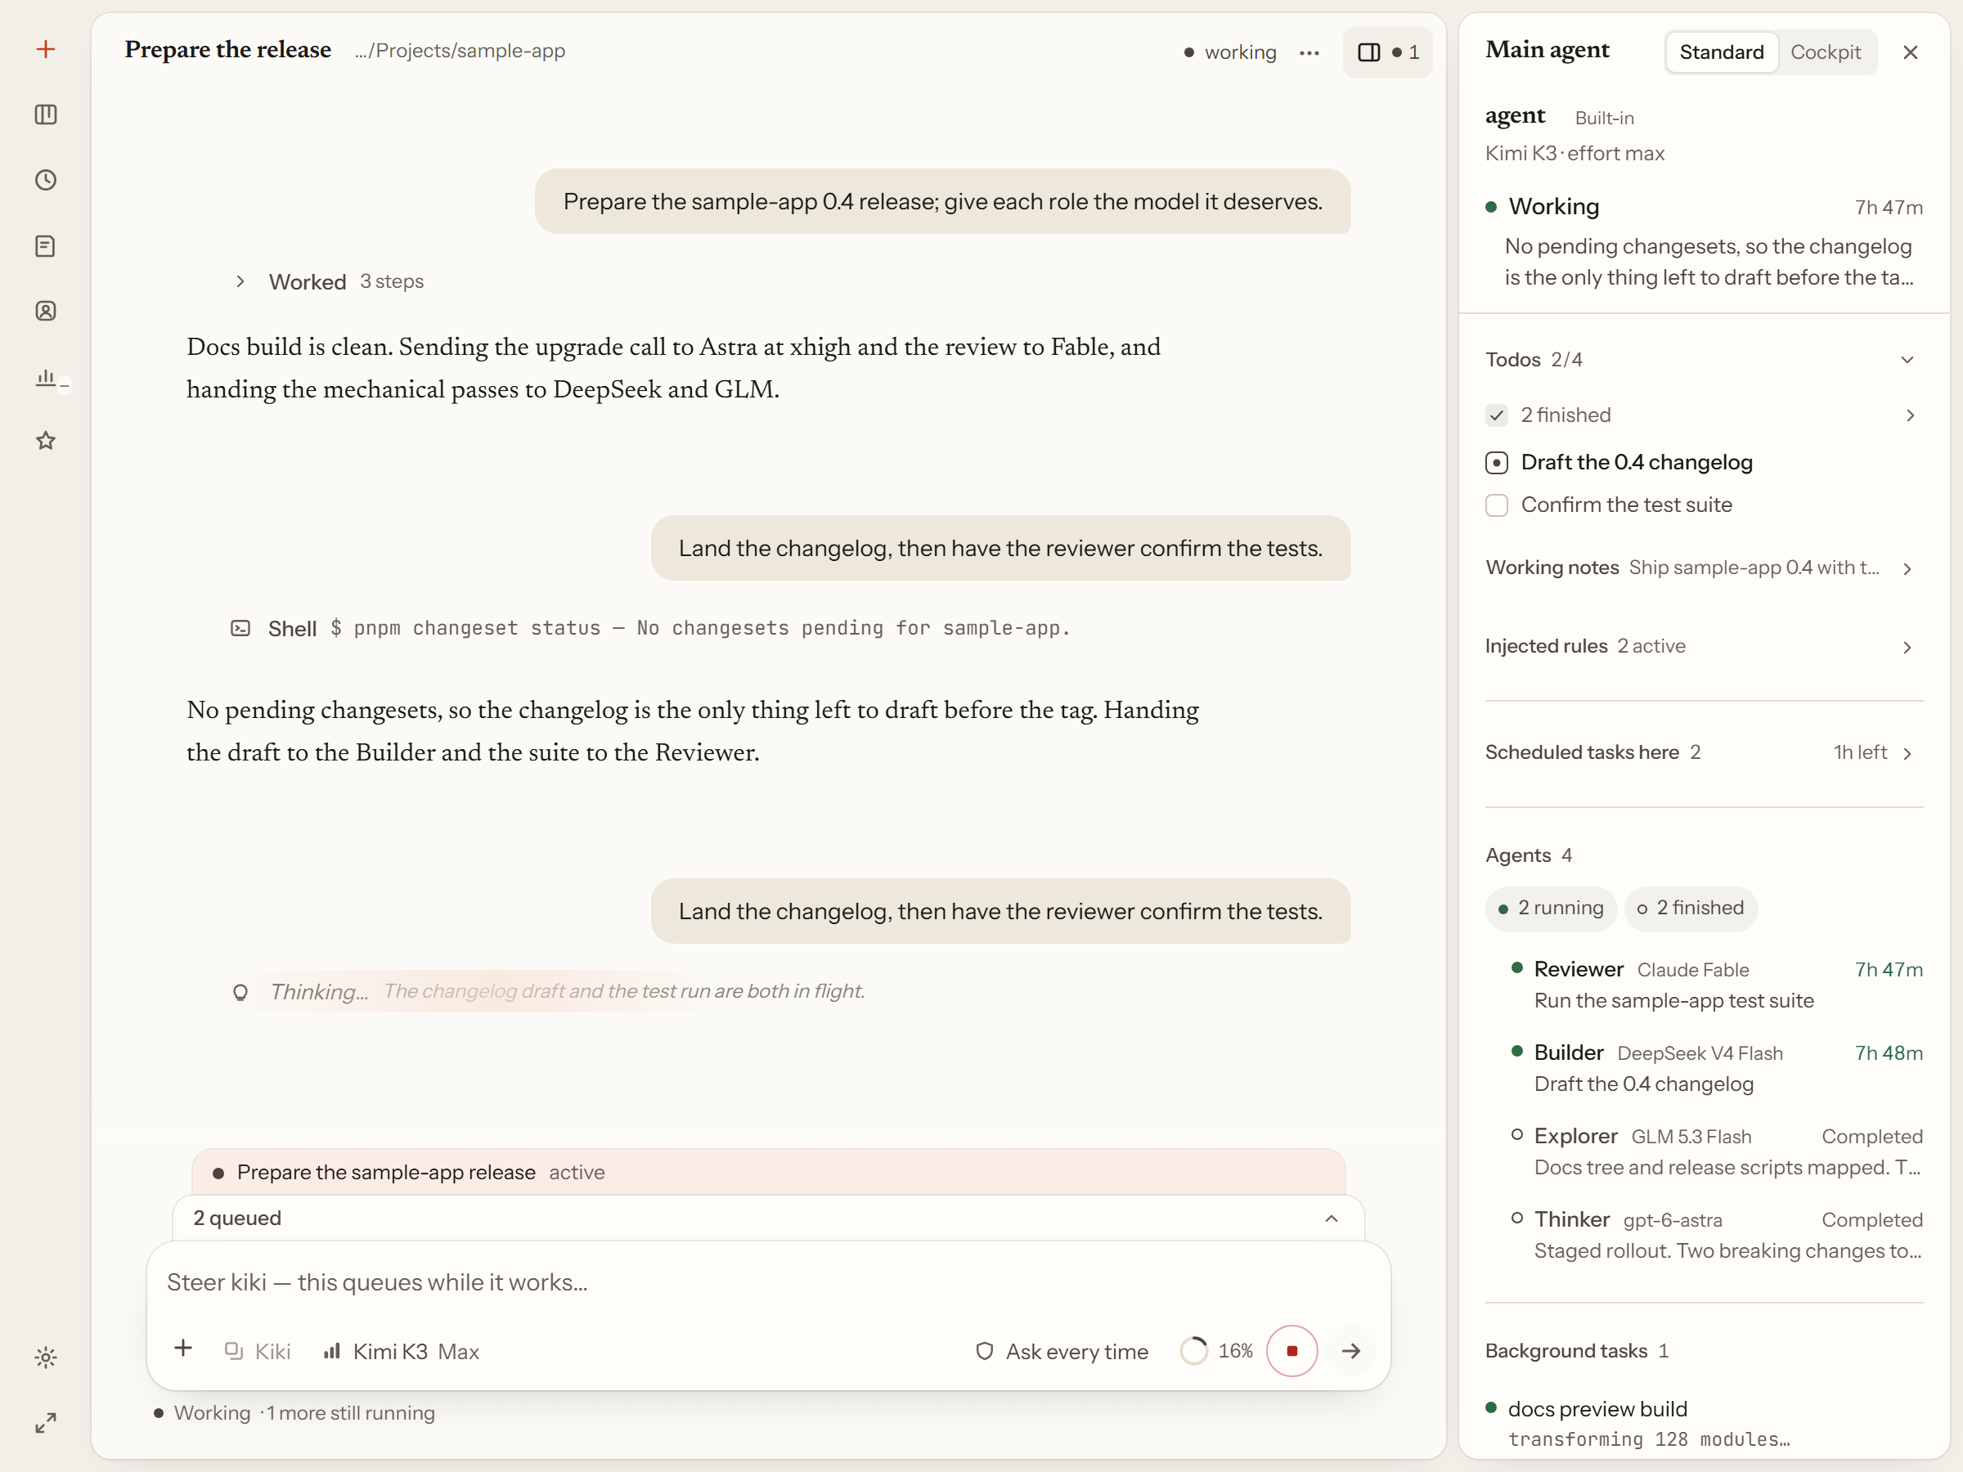Screen dimensions: 1963x1472
Task: Toggle the 2 finished todos checkbox
Action: [x=1497, y=415]
